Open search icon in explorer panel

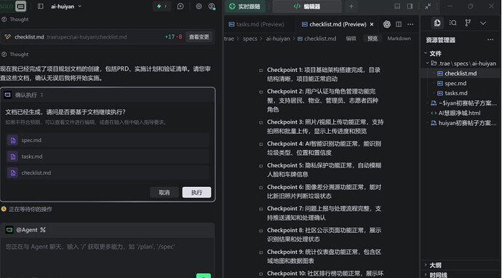coord(453,23)
